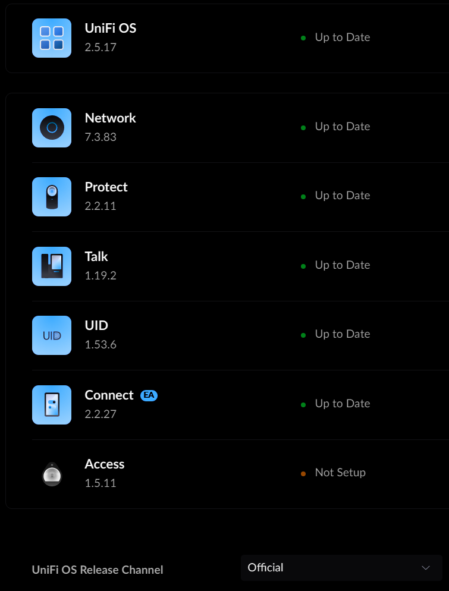Click the version 1.19.2 under Talk
The image size is (449, 591).
coord(101,276)
